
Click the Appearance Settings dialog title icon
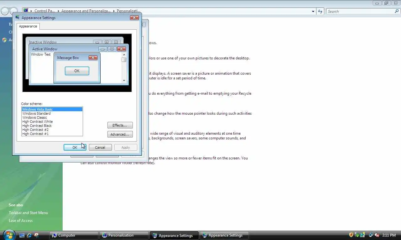click(x=17, y=17)
